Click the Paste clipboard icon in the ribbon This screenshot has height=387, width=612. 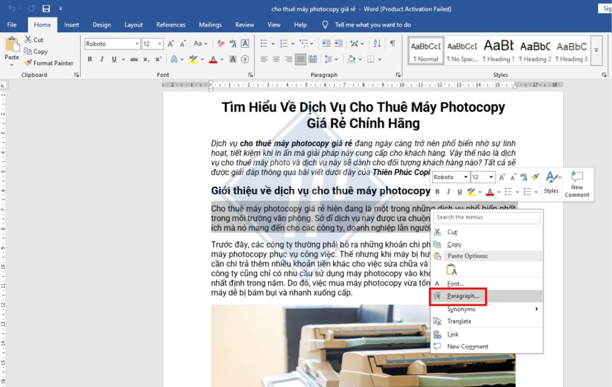12,44
